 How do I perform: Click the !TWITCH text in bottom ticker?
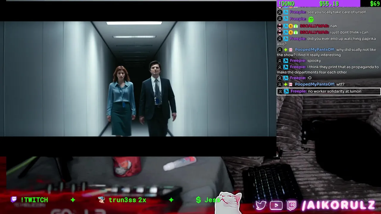[34, 200]
